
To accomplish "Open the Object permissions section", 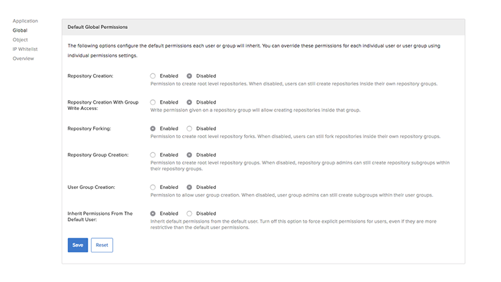I will coord(20,39).
